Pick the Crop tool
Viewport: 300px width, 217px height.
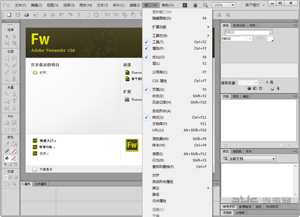coord(14,43)
